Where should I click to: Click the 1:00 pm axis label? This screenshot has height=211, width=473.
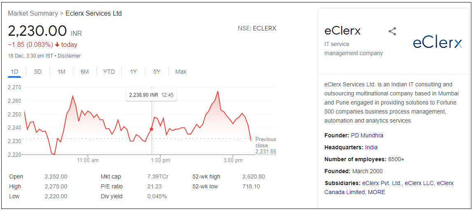[160, 160]
